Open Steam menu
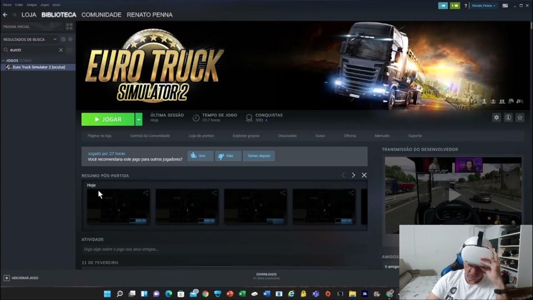Image resolution: width=533 pixels, height=300 pixels. click(7, 5)
